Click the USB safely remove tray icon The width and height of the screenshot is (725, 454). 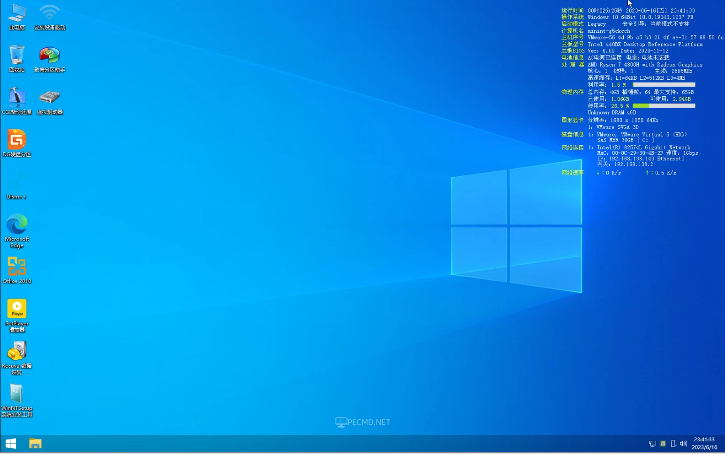(673, 443)
